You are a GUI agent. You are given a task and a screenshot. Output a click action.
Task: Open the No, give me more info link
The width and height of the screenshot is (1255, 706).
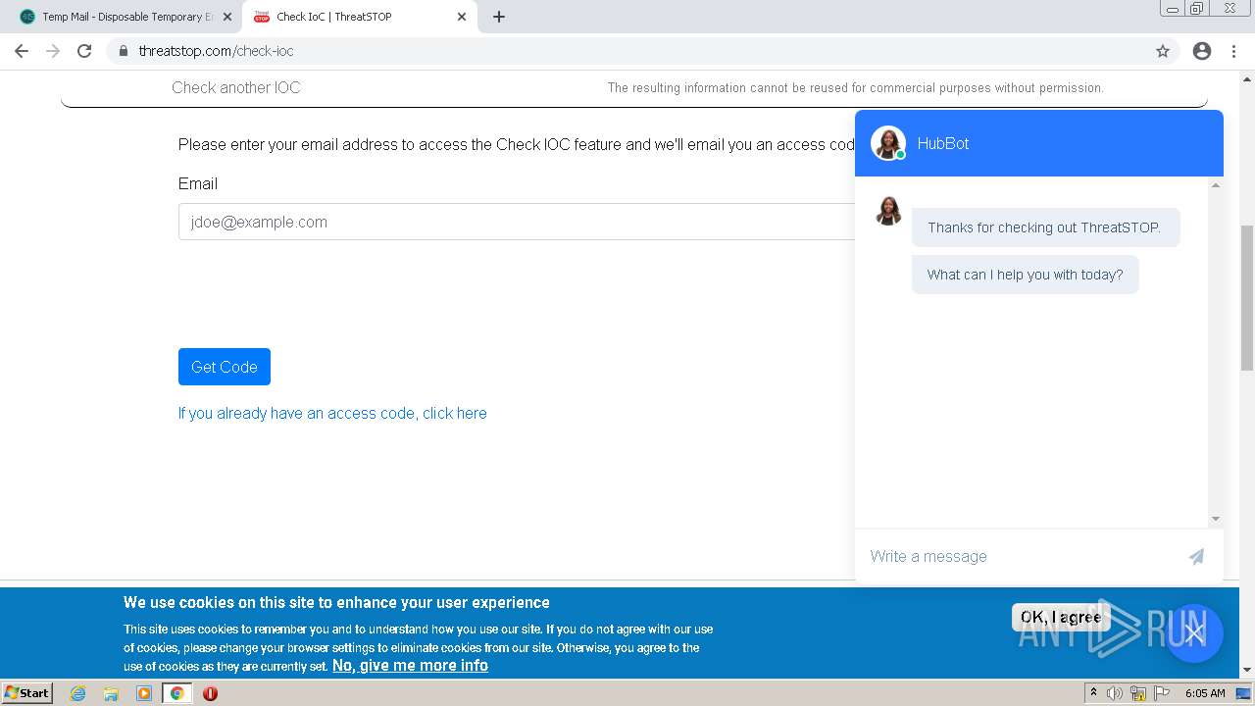[x=410, y=665]
